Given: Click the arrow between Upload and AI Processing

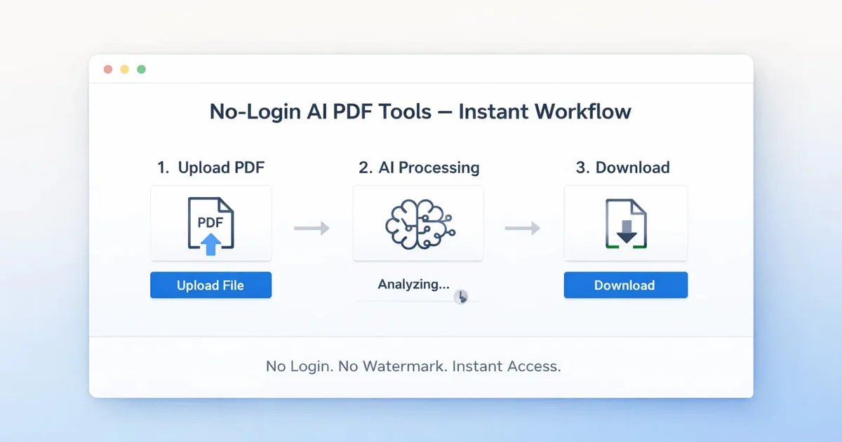Looking at the screenshot, I should (313, 227).
